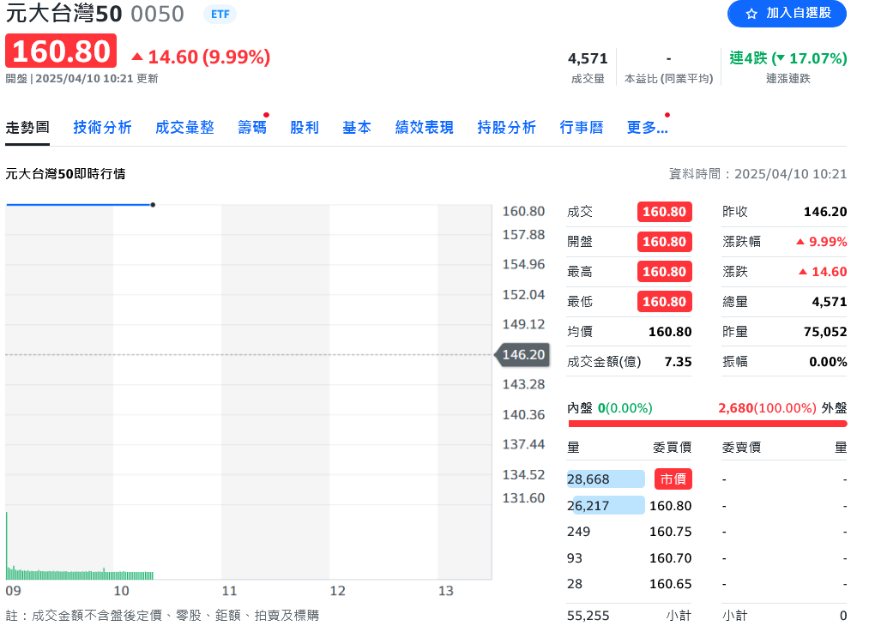869x632 pixels.
Task: Click the red up-triangle beside 14.60 (9.99%)
Action: [x=137, y=57]
